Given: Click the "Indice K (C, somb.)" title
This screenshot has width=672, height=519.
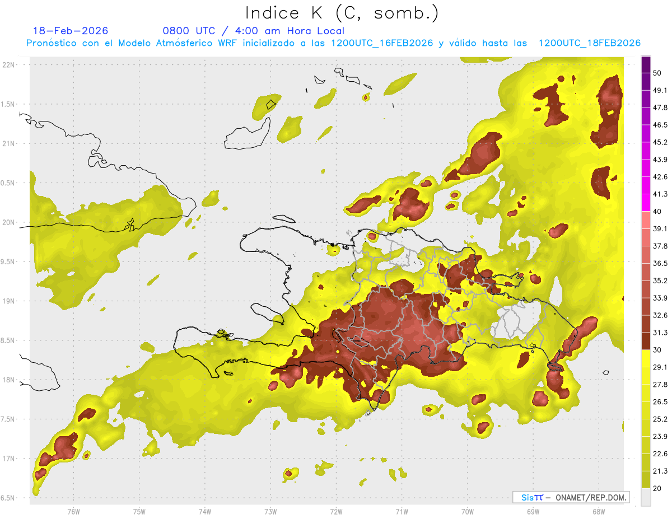Looking at the screenshot, I should (342, 13).
